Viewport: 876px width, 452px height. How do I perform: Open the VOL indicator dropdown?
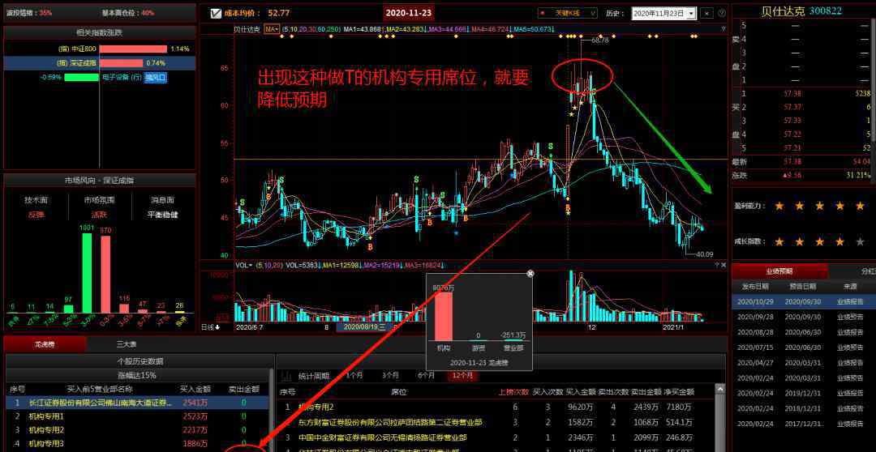click(243, 266)
